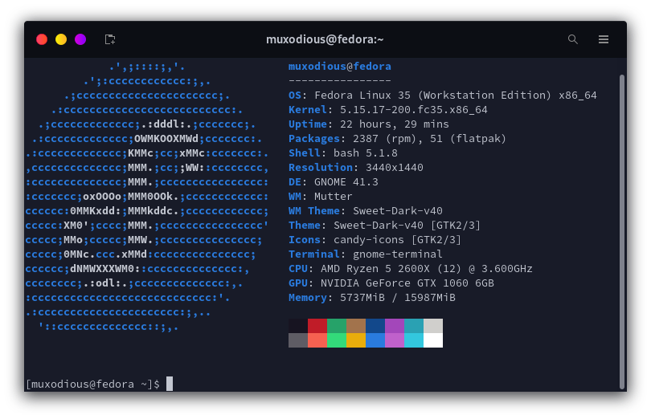The height and width of the screenshot is (419, 651).
Task: Click the Kernel value 5.15.17-200.fc35.x86_64
Action: [x=414, y=110]
